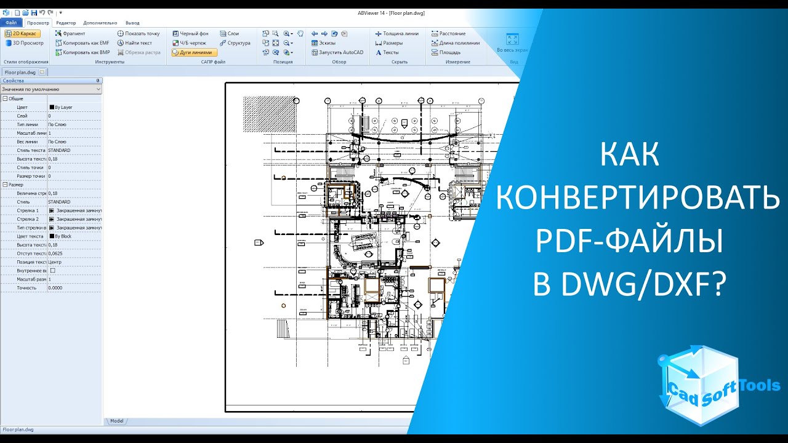Open the Слои layers dialog

click(228, 33)
